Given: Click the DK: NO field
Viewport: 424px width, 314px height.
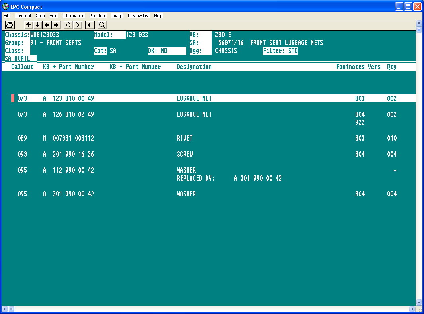Looking at the screenshot, I should 167,51.
